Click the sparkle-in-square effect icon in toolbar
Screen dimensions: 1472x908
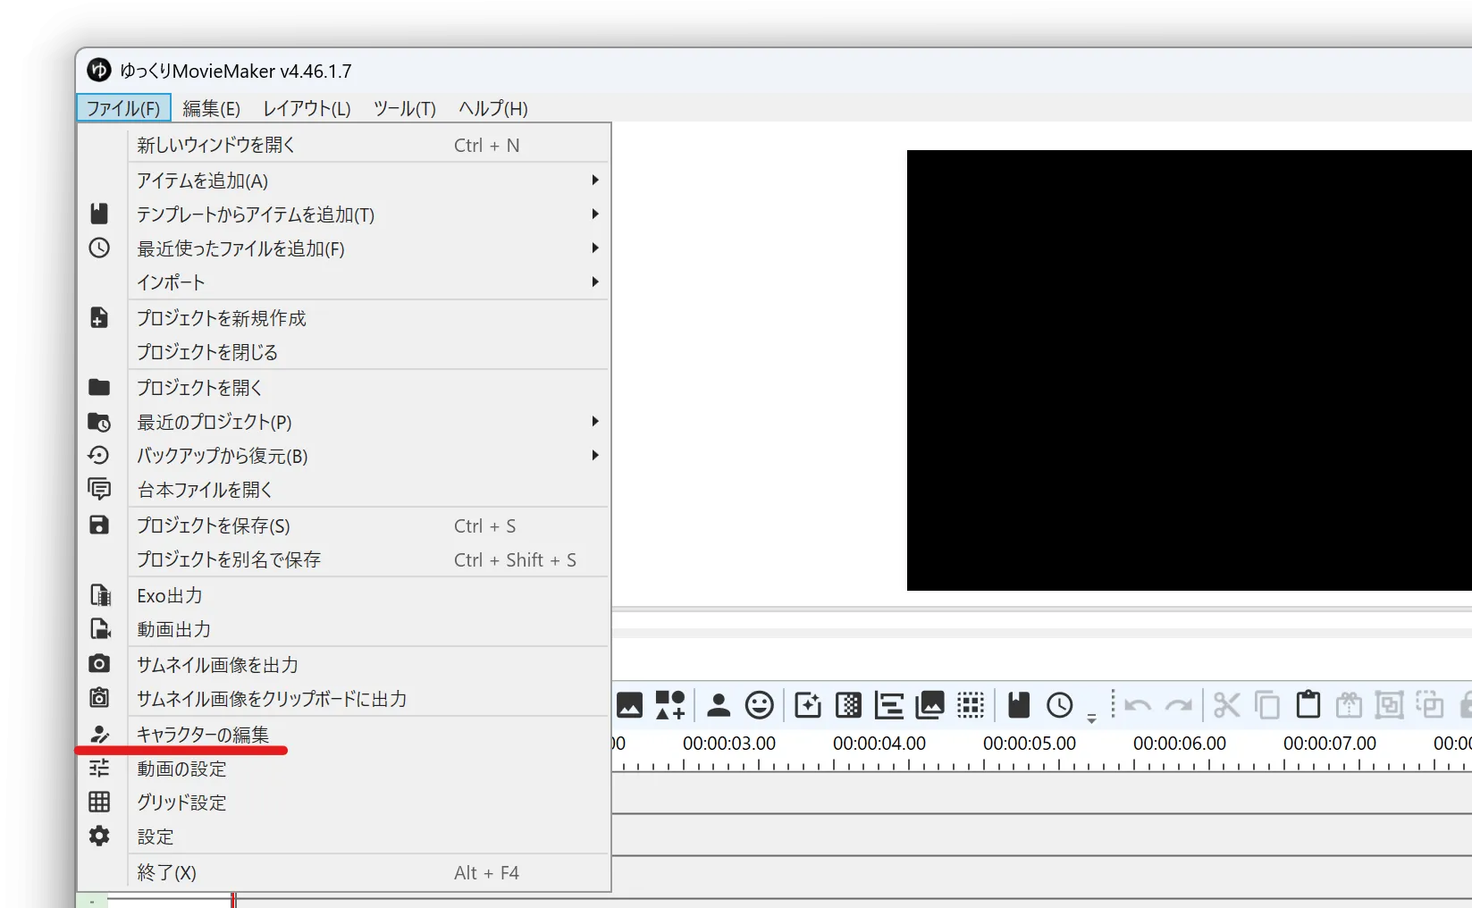(x=808, y=705)
